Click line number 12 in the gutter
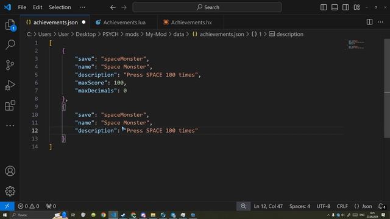Screen dimensions: 390x219 (x=35, y=131)
